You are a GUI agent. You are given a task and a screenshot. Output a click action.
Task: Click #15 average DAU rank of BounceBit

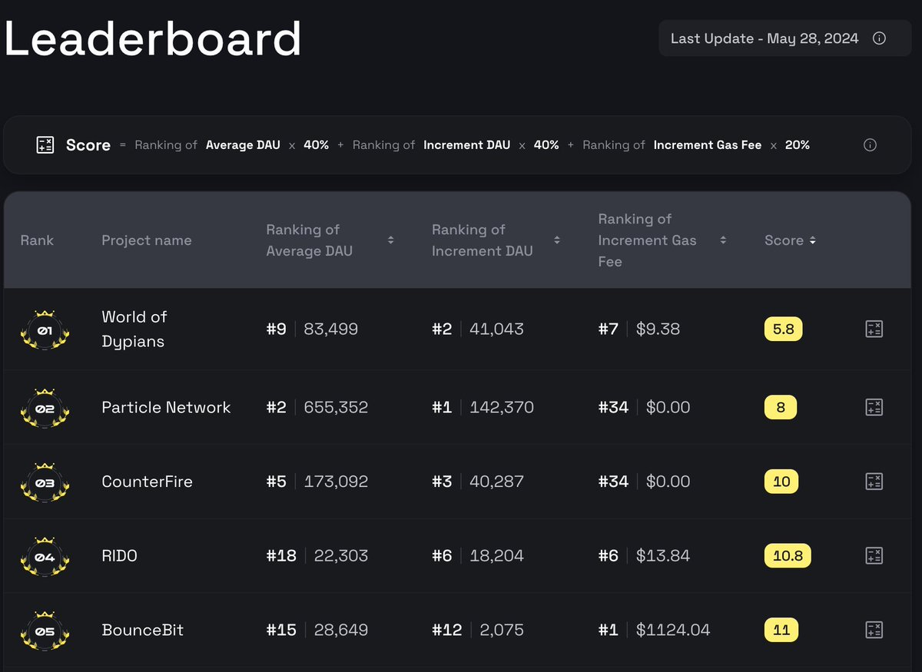281,630
